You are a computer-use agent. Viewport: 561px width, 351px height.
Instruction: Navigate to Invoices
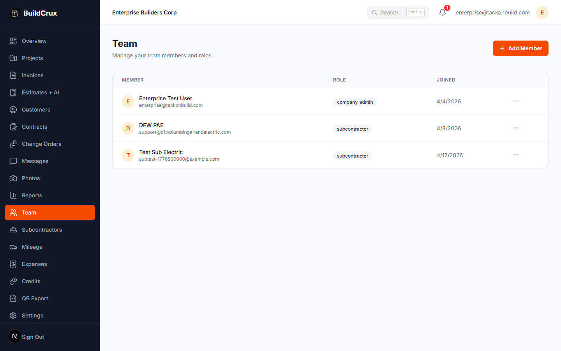pyautogui.click(x=50, y=75)
